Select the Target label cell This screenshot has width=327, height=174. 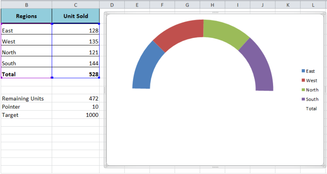(27, 115)
